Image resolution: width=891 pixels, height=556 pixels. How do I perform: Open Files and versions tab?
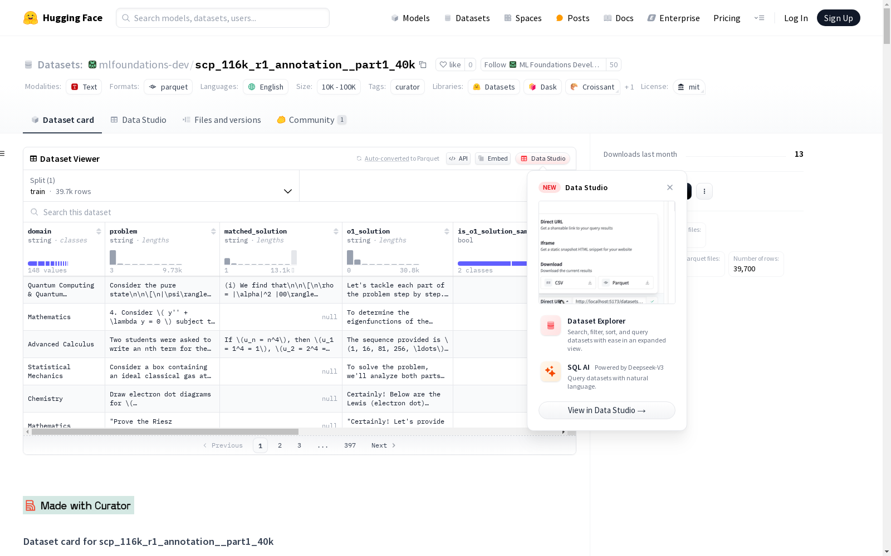coord(222,120)
